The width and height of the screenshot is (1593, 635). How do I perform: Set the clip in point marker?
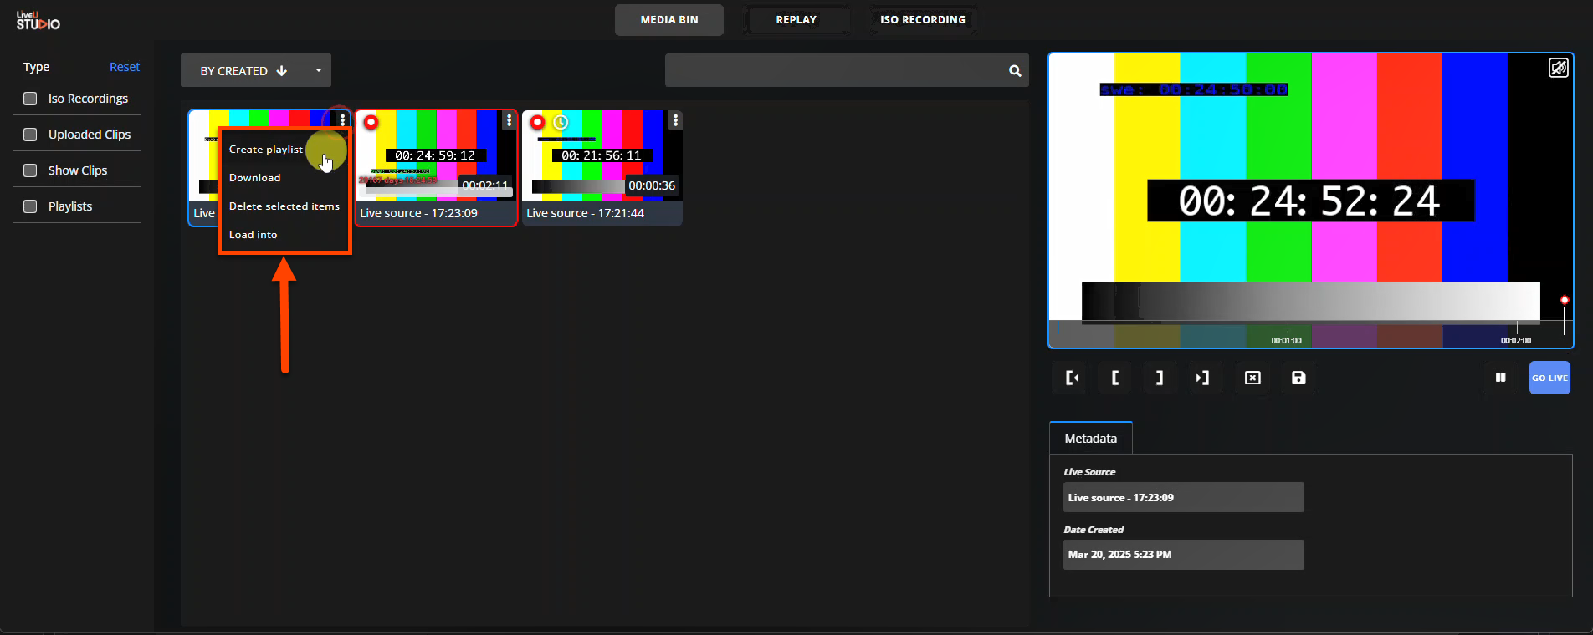(x=1115, y=378)
